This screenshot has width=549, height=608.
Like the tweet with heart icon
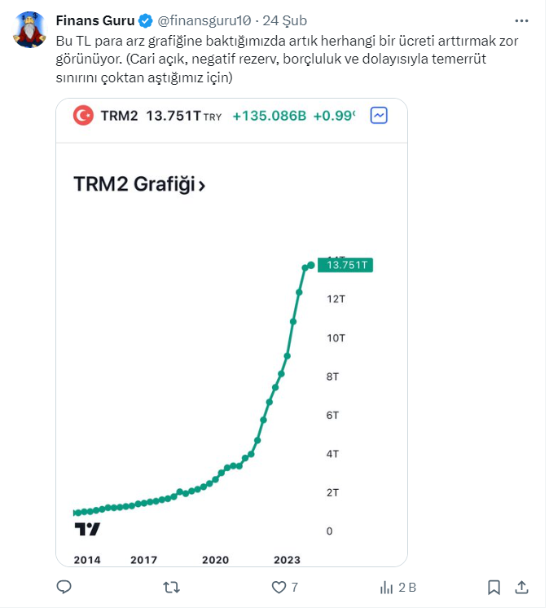click(279, 587)
